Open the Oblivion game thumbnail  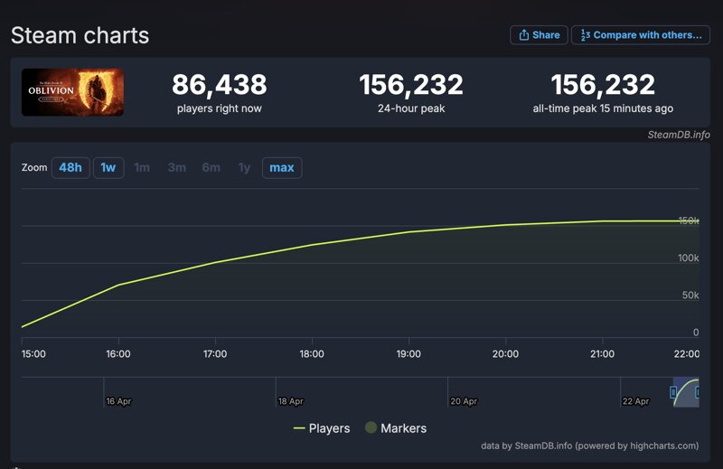pyautogui.click(x=72, y=92)
